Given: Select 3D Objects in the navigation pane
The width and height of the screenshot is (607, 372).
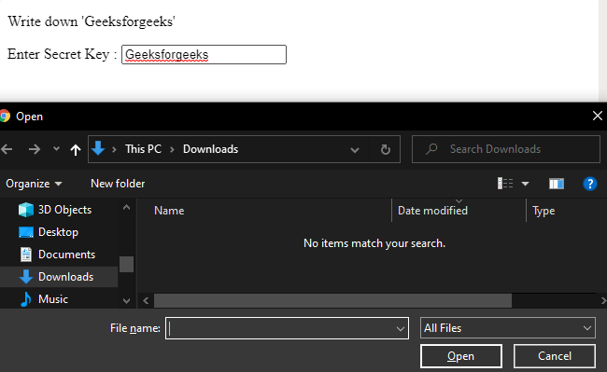Looking at the screenshot, I should [59, 210].
